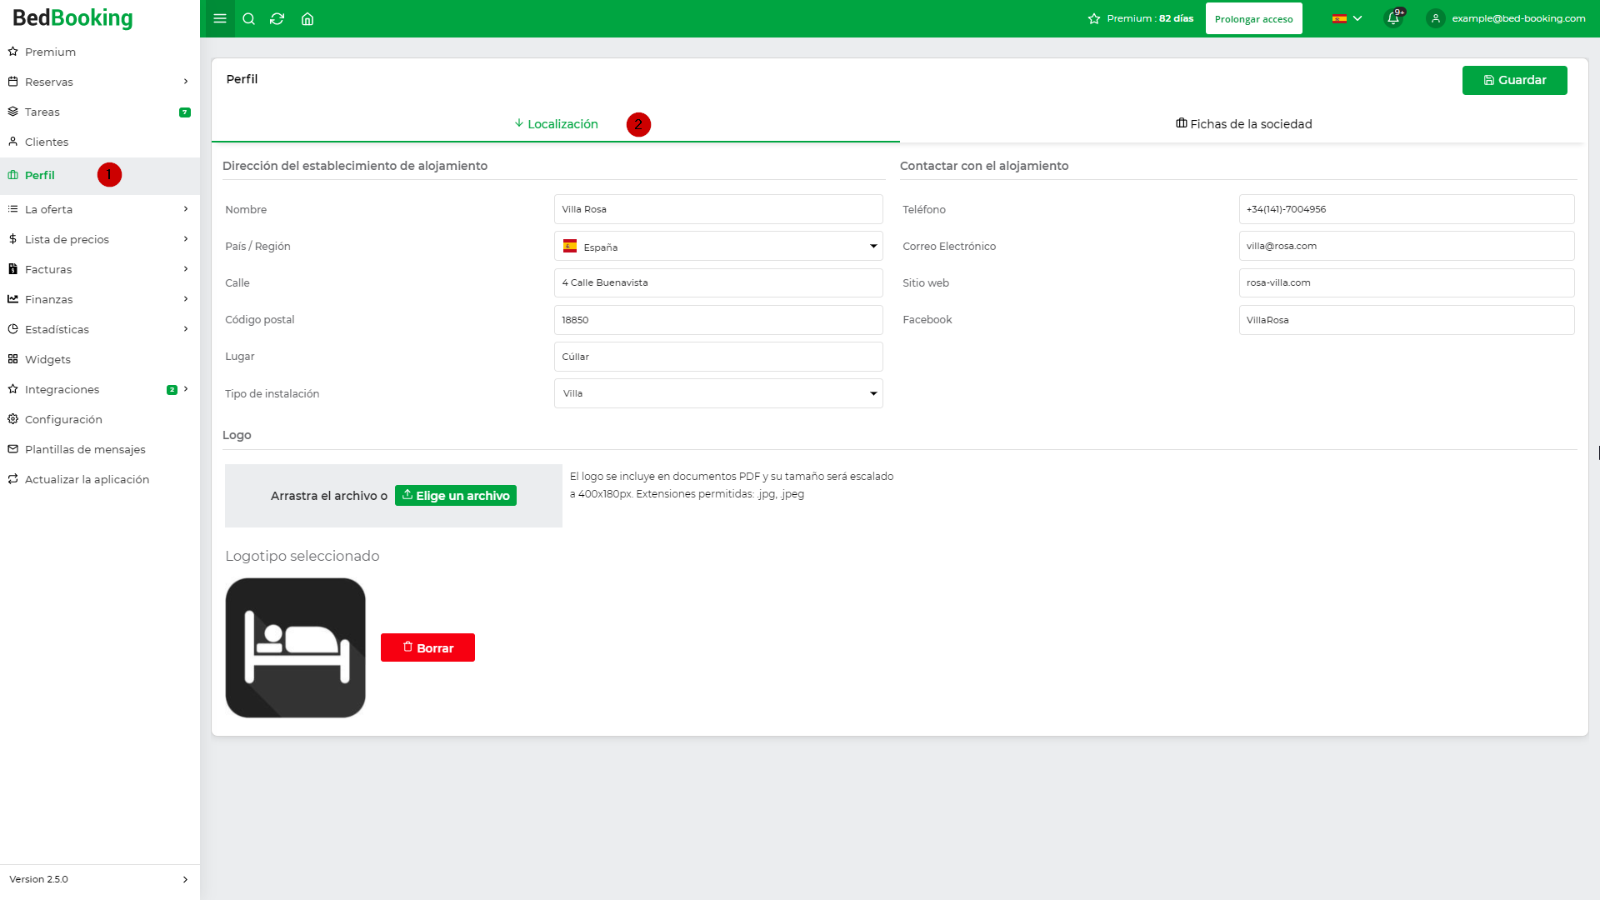Screen dimensions: 1600x900
Task: Open the Tipo de instalación dropdown
Action: pyautogui.click(x=718, y=393)
